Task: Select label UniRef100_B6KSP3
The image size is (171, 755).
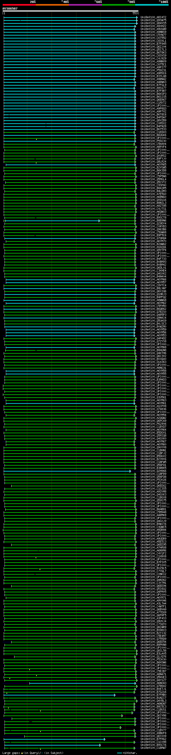Action: [153, 94]
